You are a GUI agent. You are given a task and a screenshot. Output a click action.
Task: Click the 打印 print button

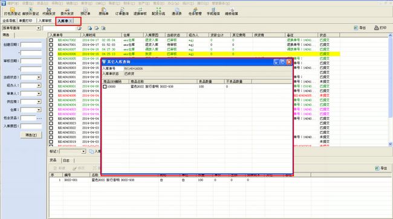[380, 28]
